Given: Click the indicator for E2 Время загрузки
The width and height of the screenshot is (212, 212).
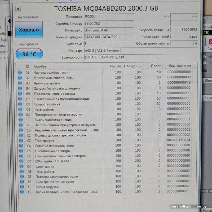Looking at the screenshot, I should [22, 187].
